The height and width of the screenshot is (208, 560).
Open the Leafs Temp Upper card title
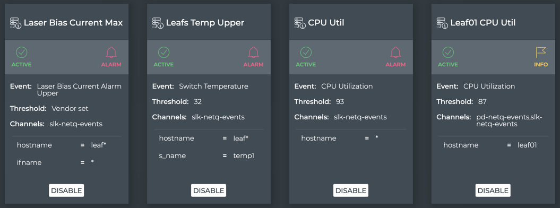click(205, 23)
